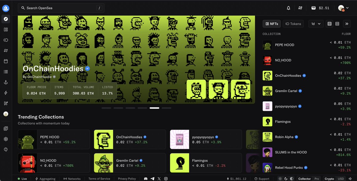
Task: Select the system theme half-circle icon
Action: click(292, 179)
